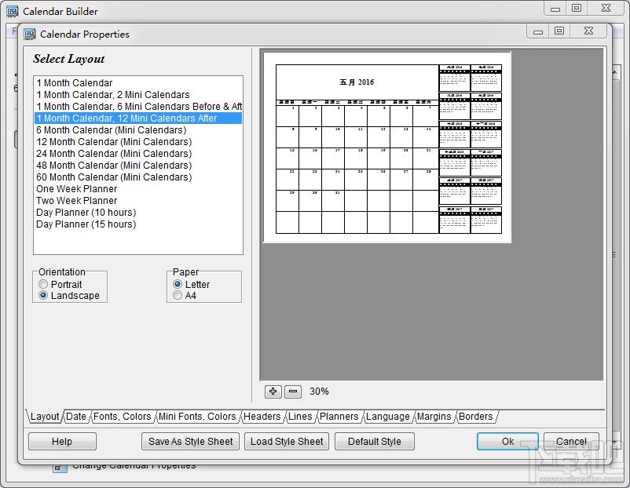The image size is (630, 488).
Task: Click the Default Style button
Action: [x=375, y=441]
